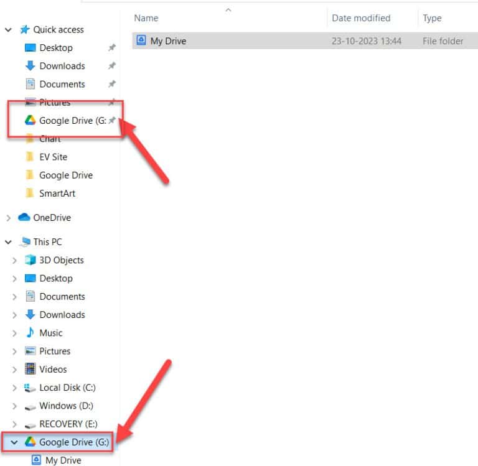Screen dimensions: 478x466
Task: Click the RECOVERY (E:) drive icon
Action: [30, 426]
